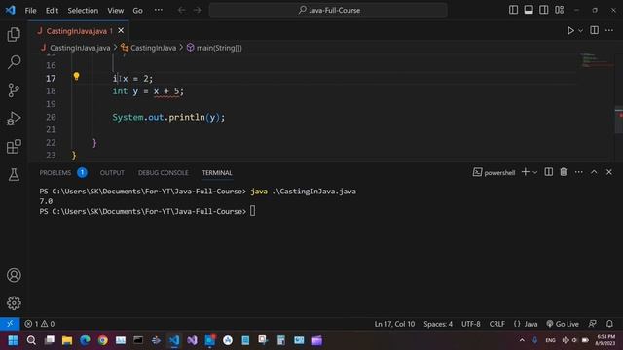Screen dimensions: 623x350
Task: Navigate back with the arrow
Action: [x=181, y=10]
